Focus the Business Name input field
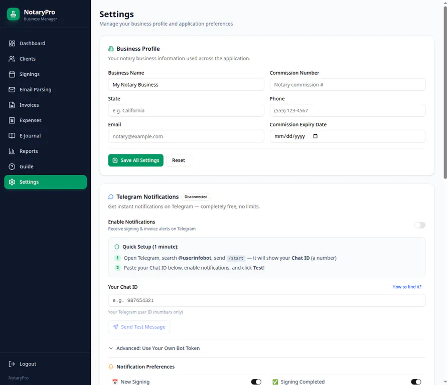Image resolution: width=448 pixels, height=385 pixels. 186,85
